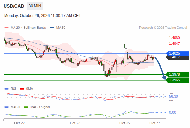
Task: Click the USD/CAD pair title
Action: (14, 6)
